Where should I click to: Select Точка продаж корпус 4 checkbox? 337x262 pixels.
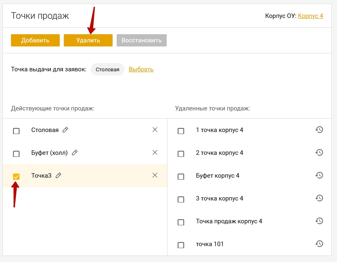[x=181, y=222]
